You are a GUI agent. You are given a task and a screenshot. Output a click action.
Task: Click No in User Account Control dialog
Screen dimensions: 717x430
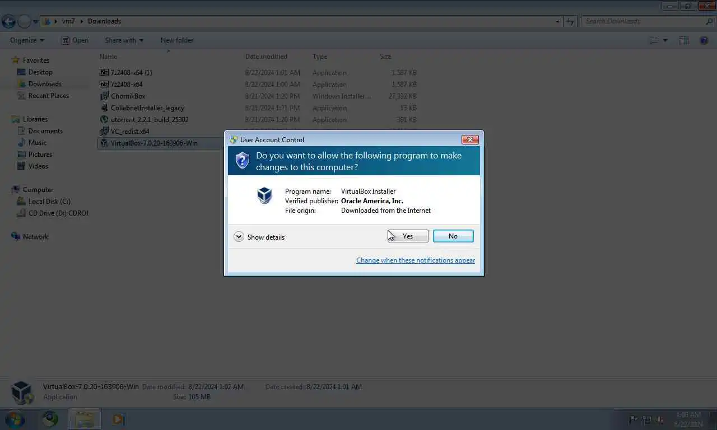[x=453, y=236]
